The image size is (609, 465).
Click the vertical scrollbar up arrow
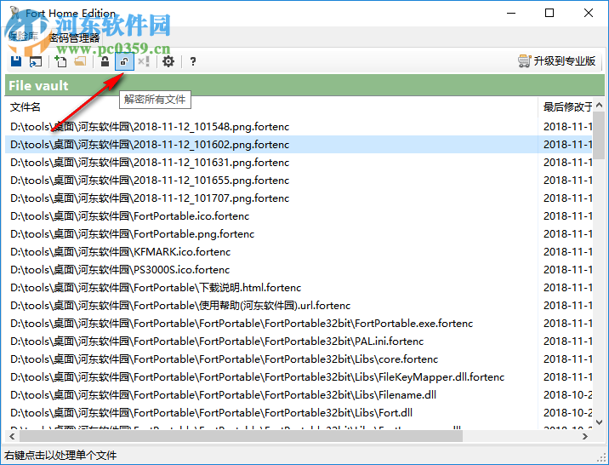[x=599, y=105]
